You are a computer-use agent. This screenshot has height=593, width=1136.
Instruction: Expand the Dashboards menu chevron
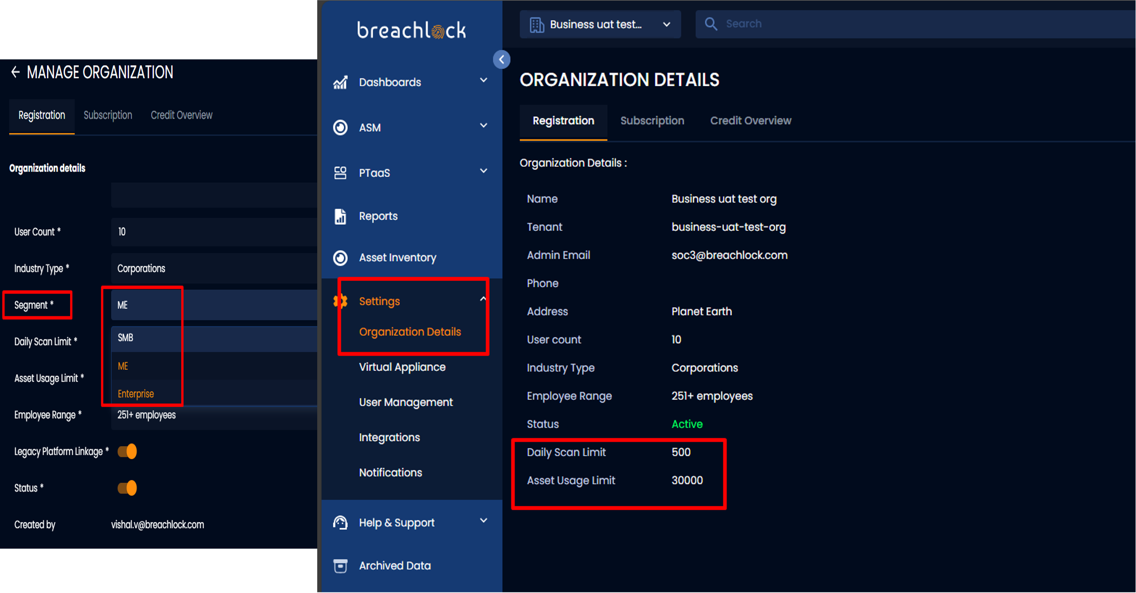point(484,81)
